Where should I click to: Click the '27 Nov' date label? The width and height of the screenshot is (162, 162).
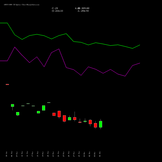tap(74, 154)
